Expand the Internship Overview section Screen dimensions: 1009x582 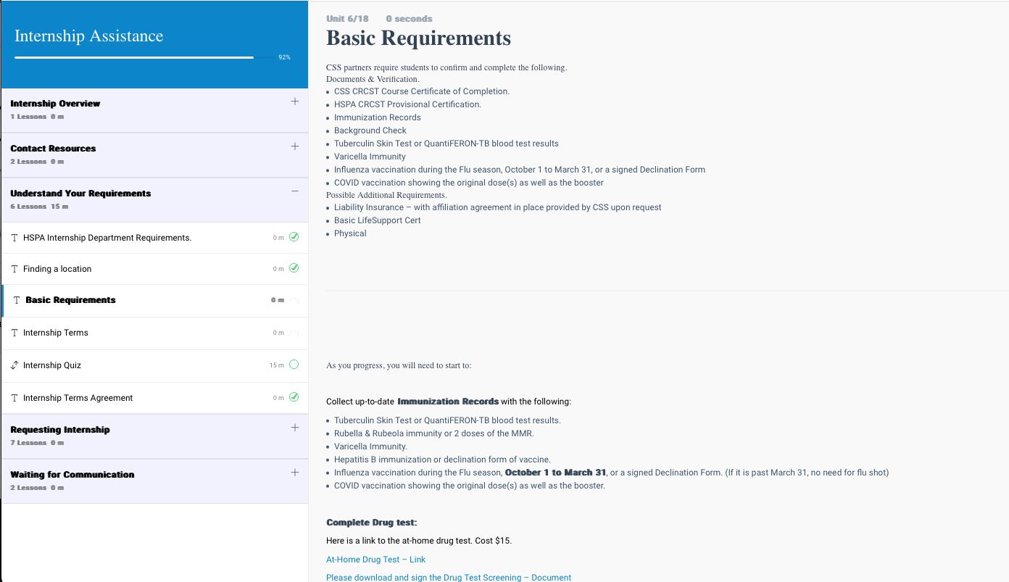coord(294,101)
